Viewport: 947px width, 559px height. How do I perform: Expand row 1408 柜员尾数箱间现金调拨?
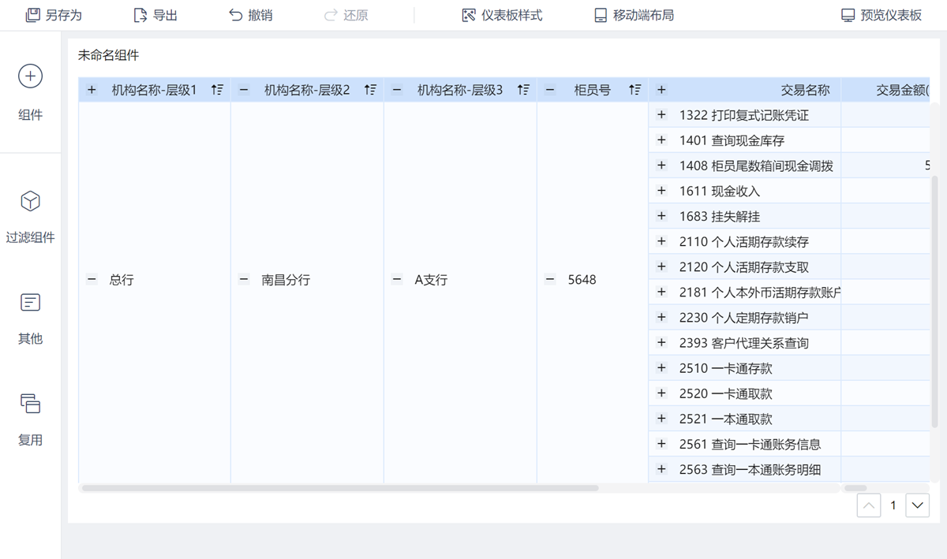tap(661, 166)
